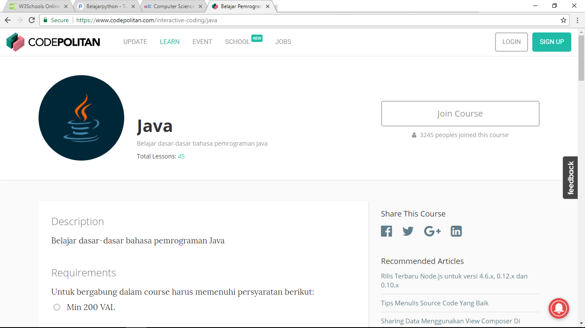
Task: Click the CODEPOLITAN wordmark
Action: (x=64, y=42)
